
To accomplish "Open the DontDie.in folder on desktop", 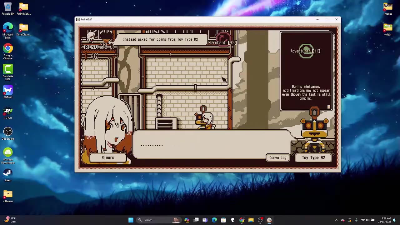I will tap(23, 30).
